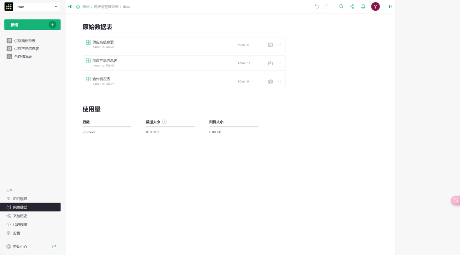Viewport: 460px width, 255px height.
Task: Open the notifications bell
Action: point(363,6)
